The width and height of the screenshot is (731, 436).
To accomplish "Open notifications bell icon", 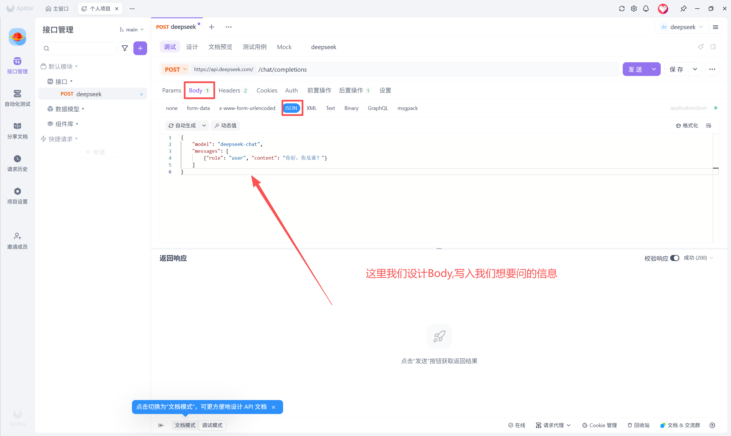I will [x=646, y=9].
